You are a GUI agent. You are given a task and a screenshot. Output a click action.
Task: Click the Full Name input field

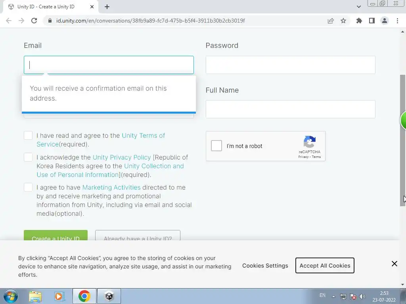pos(291,109)
